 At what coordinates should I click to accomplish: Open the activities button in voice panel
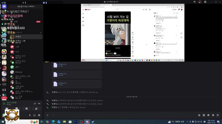pos(27,109)
